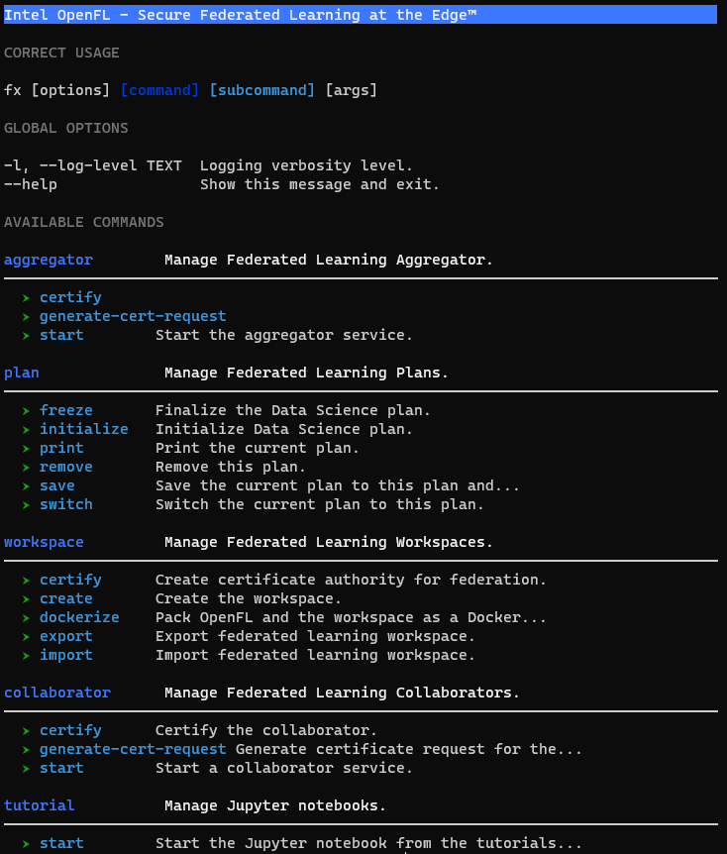The image size is (727, 854).
Task: Click the aggregator command name
Action: (x=49, y=260)
